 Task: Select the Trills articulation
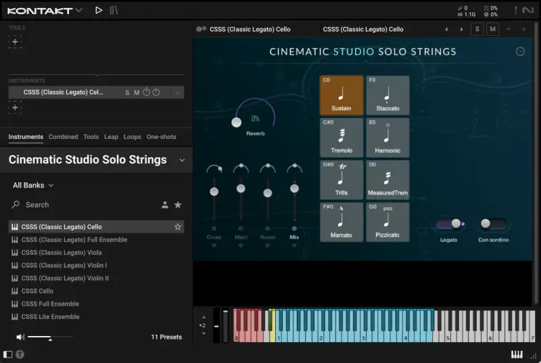point(342,179)
